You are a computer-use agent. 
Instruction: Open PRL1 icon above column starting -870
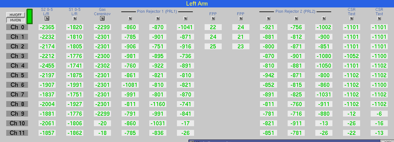158,18
